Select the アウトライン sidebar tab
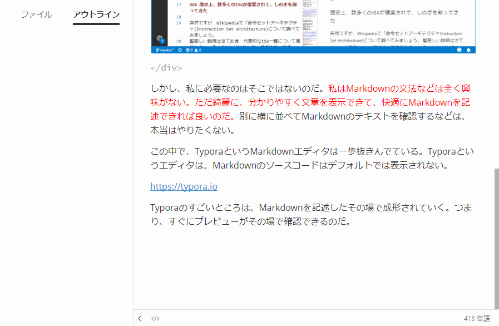The width and height of the screenshot is (499, 326). (96, 14)
